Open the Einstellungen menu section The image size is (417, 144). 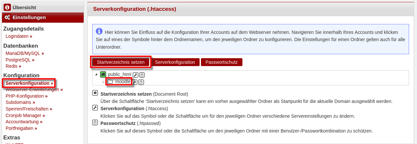tap(29, 17)
